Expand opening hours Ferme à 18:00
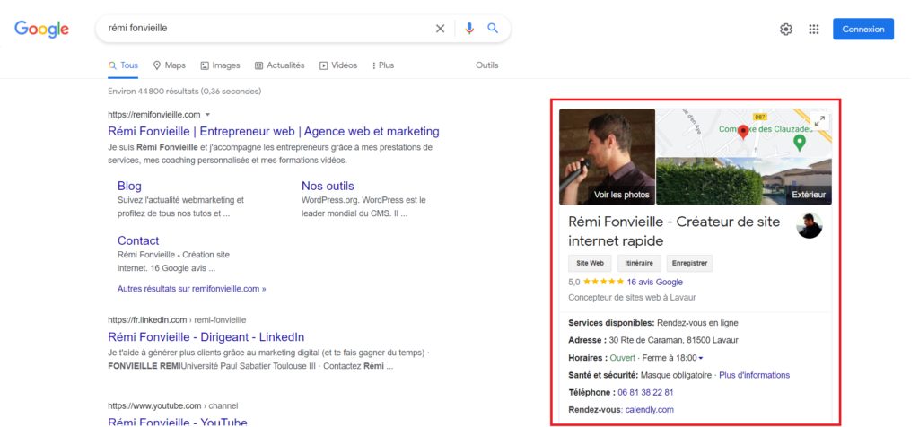Screen dimensions: 919x427 click(x=673, y=357)
